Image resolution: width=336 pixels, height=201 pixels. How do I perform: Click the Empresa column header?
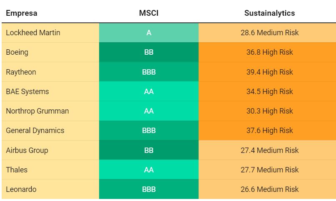(21, 13)
